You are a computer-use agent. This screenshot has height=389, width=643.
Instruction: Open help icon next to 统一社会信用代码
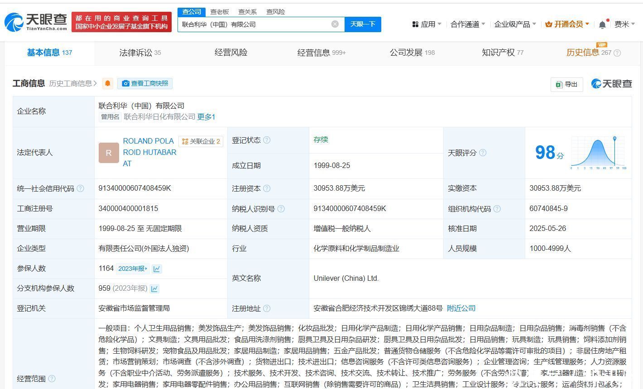tap(80, 188)
